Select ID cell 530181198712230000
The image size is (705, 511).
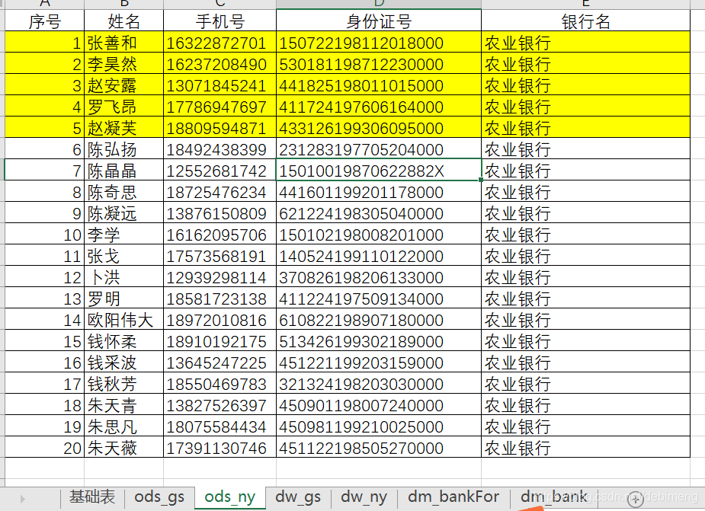(x=379, y=63)
